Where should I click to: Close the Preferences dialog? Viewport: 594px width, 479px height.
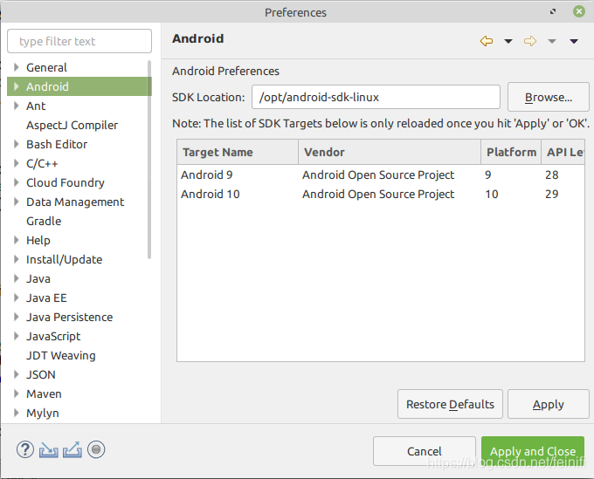(x=579, y=11)
